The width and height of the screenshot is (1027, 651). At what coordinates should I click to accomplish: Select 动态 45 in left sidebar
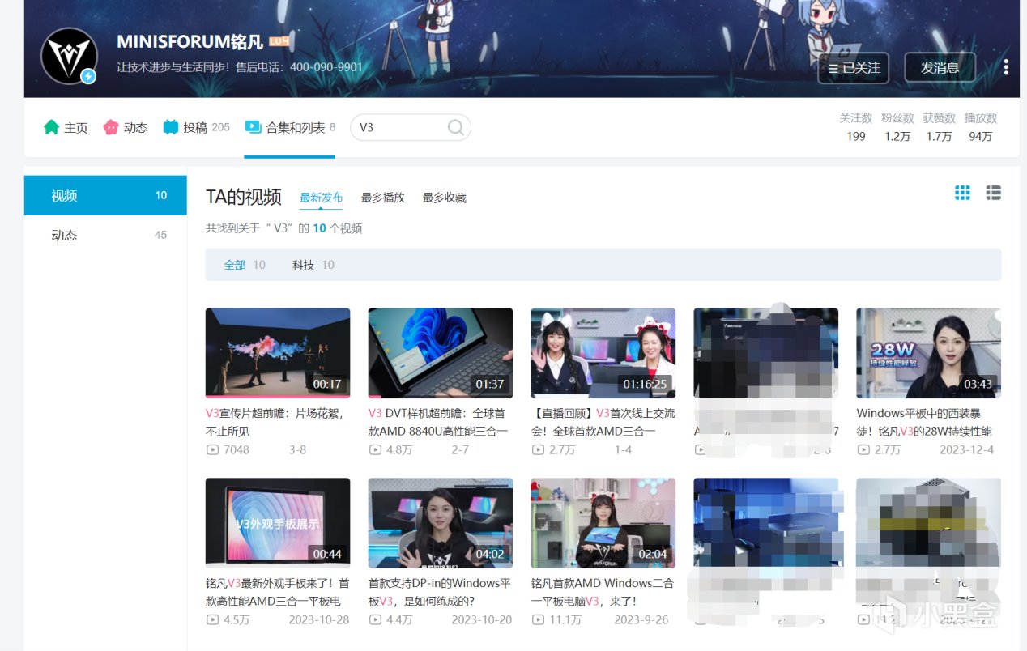(x=105, y=235)
